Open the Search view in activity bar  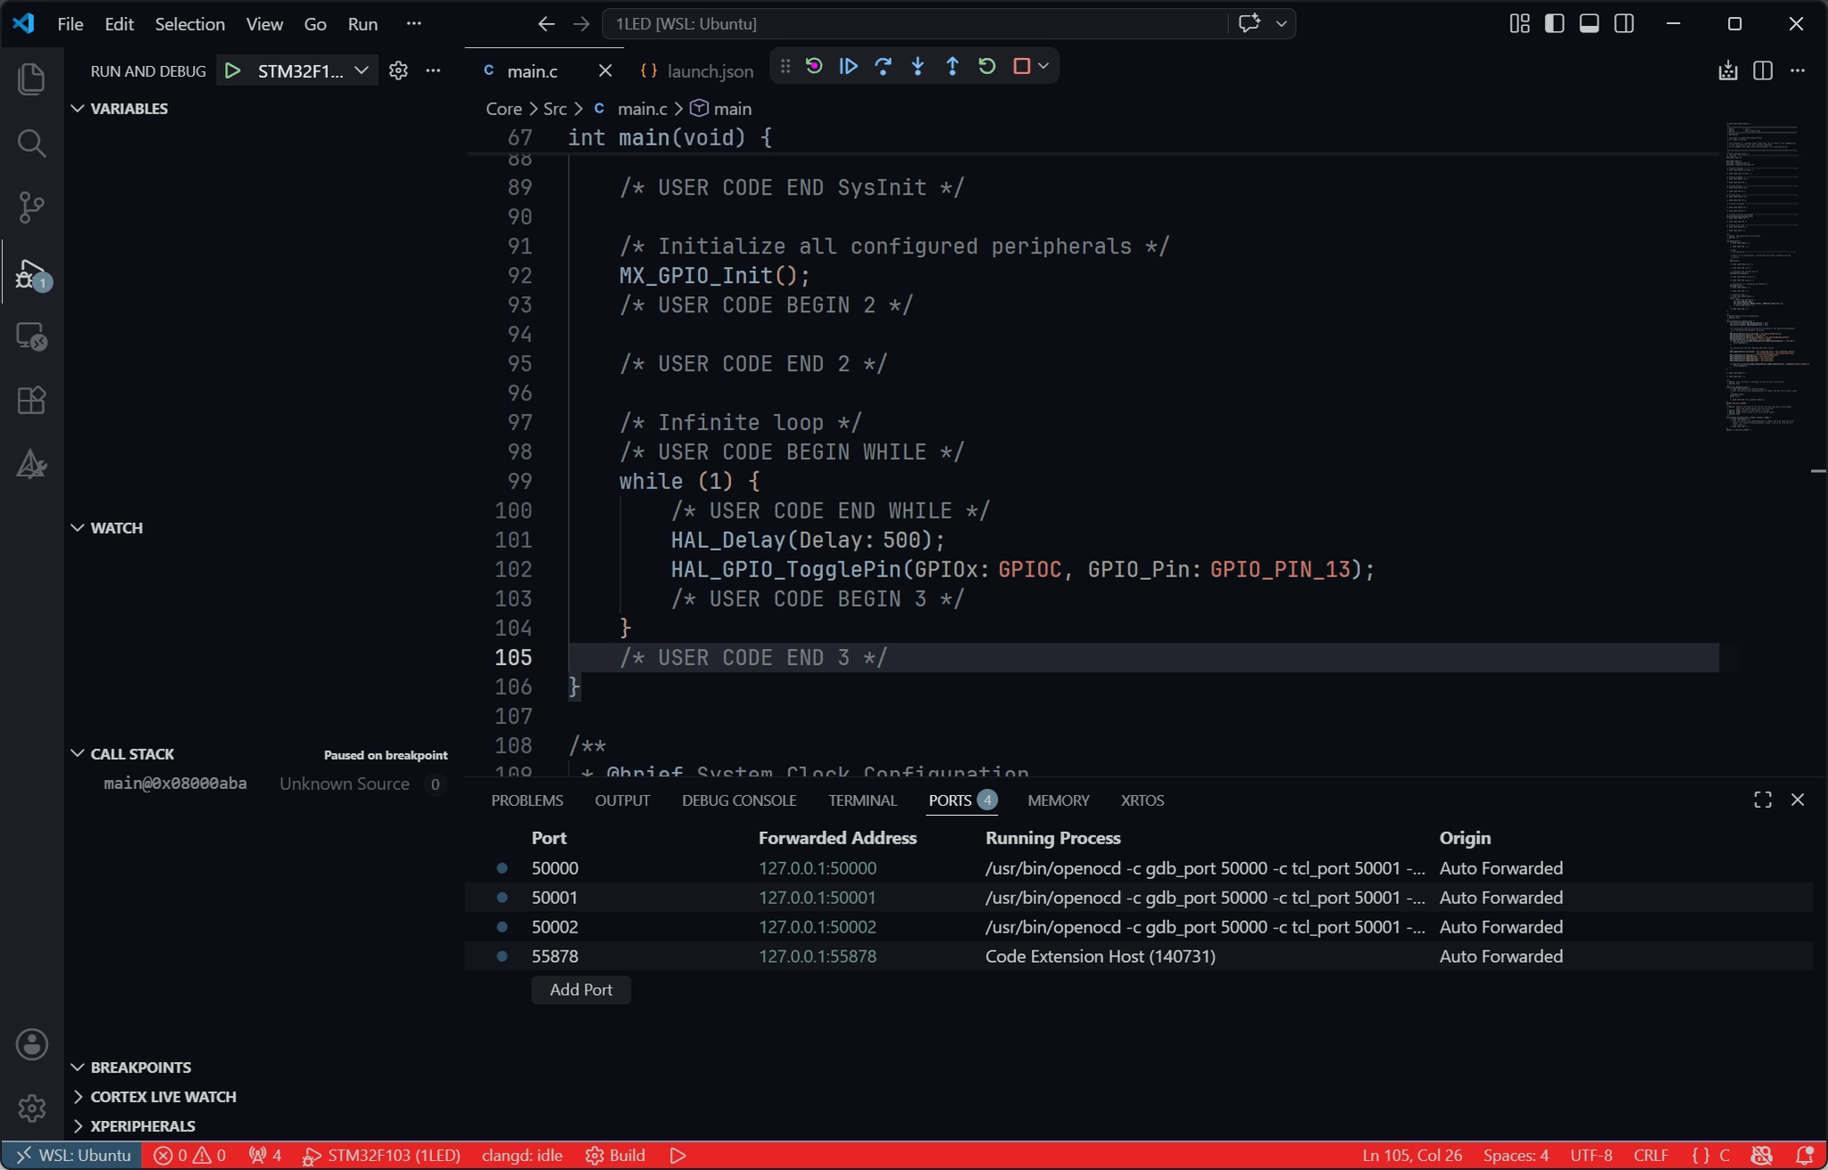point(32,143)
